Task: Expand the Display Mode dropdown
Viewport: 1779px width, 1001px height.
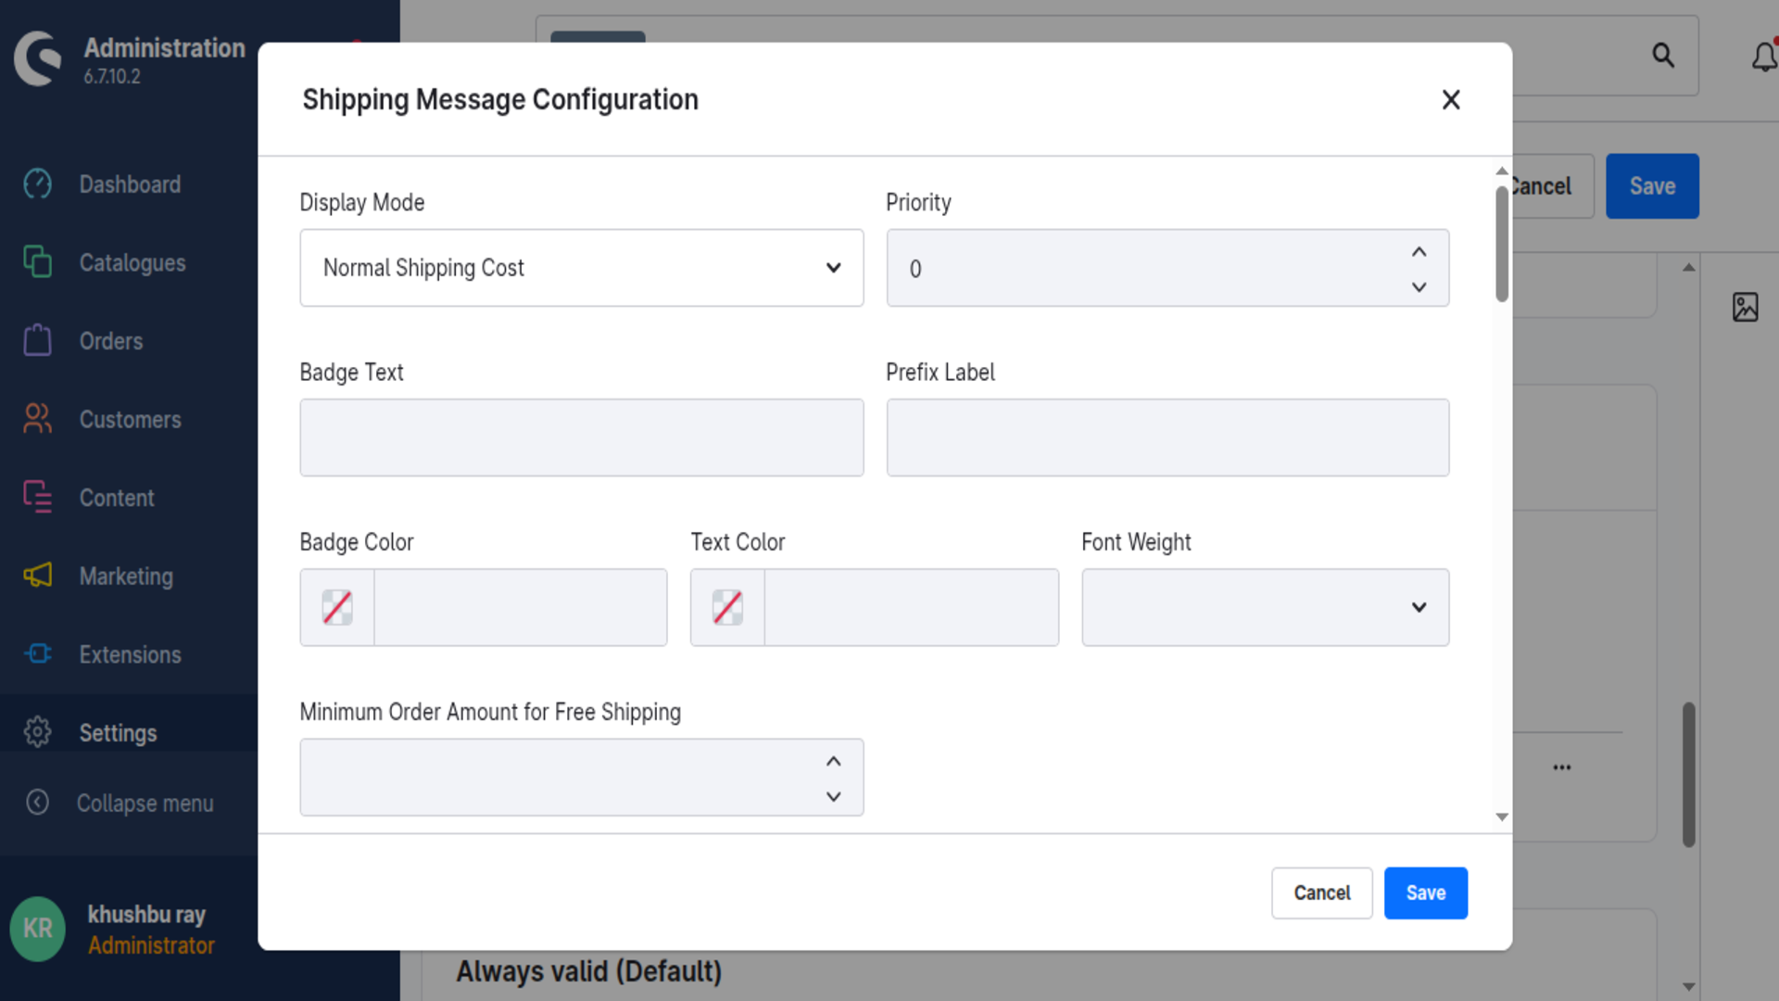Action: [x=582, y=268]
